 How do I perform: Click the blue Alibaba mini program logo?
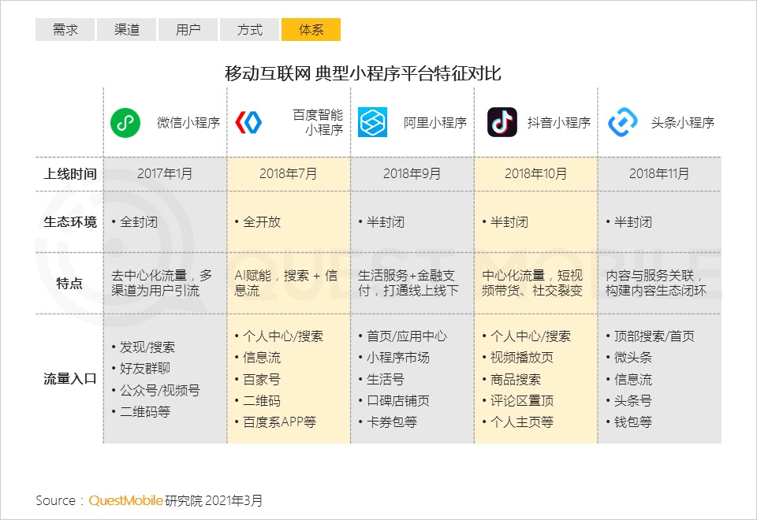point(372,122)
